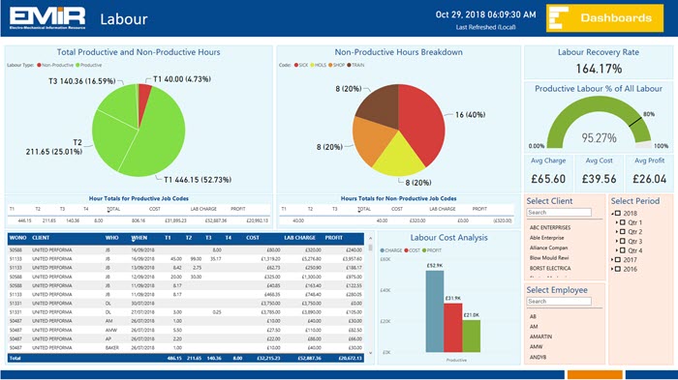The image size is (678, 380).
Task: Sort labour table by PROFIT header
Action: (334, 238)
